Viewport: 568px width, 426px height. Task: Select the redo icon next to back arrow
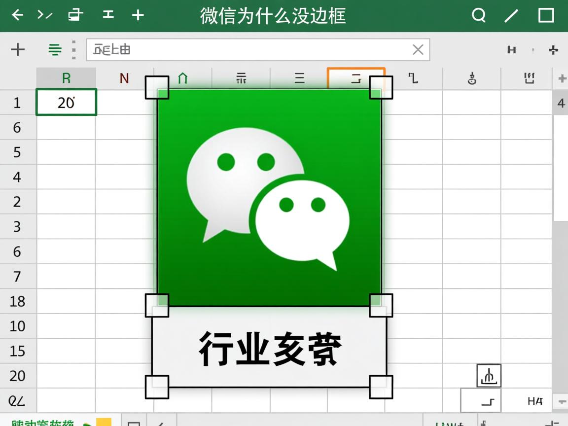click(x=44, y=15)
